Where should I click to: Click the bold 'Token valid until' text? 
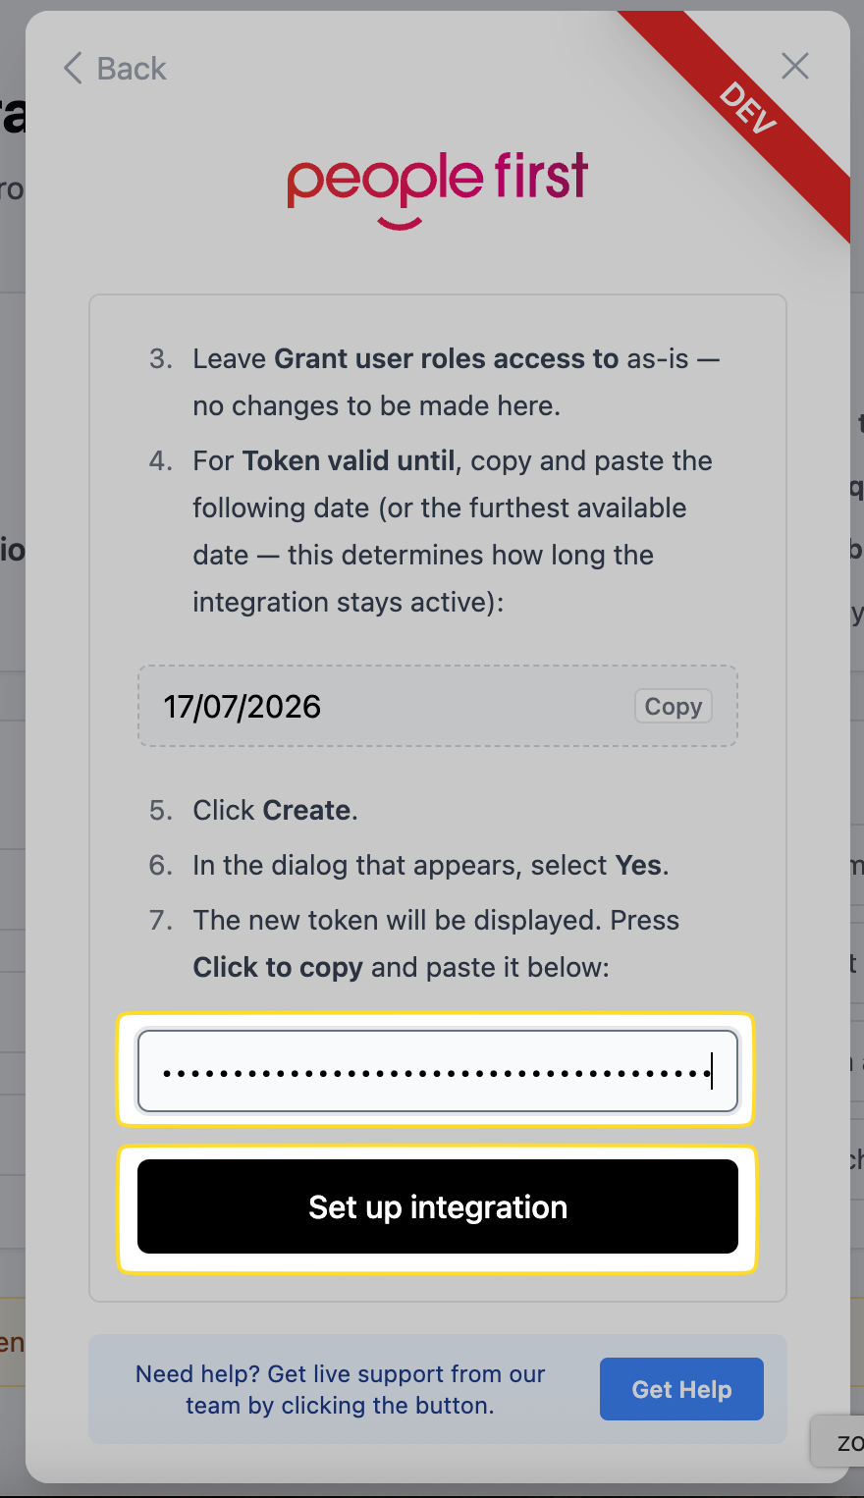coord(349,461)
